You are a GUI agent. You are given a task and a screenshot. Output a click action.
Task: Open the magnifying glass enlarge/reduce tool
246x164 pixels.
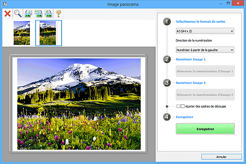click(18, 14)
